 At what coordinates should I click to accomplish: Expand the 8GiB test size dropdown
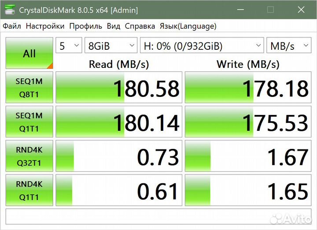click(x=111, y=45)
